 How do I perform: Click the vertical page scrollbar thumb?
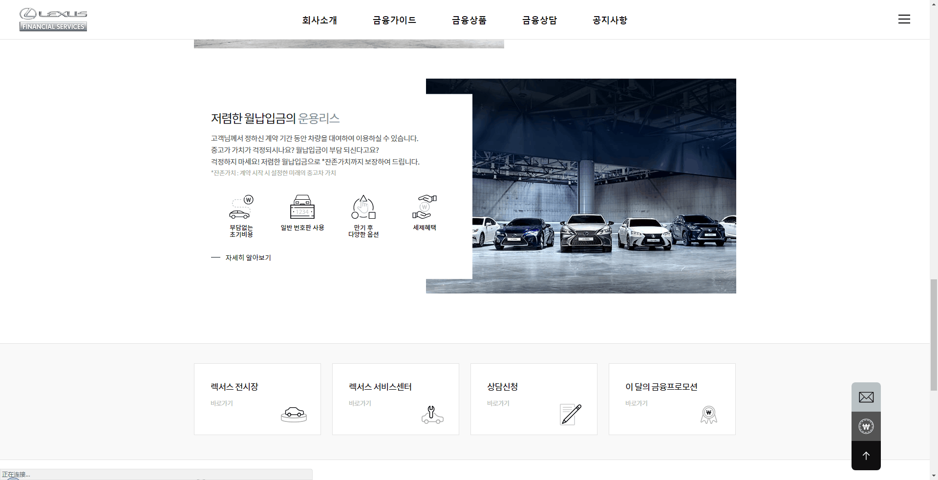pos(934,334)
